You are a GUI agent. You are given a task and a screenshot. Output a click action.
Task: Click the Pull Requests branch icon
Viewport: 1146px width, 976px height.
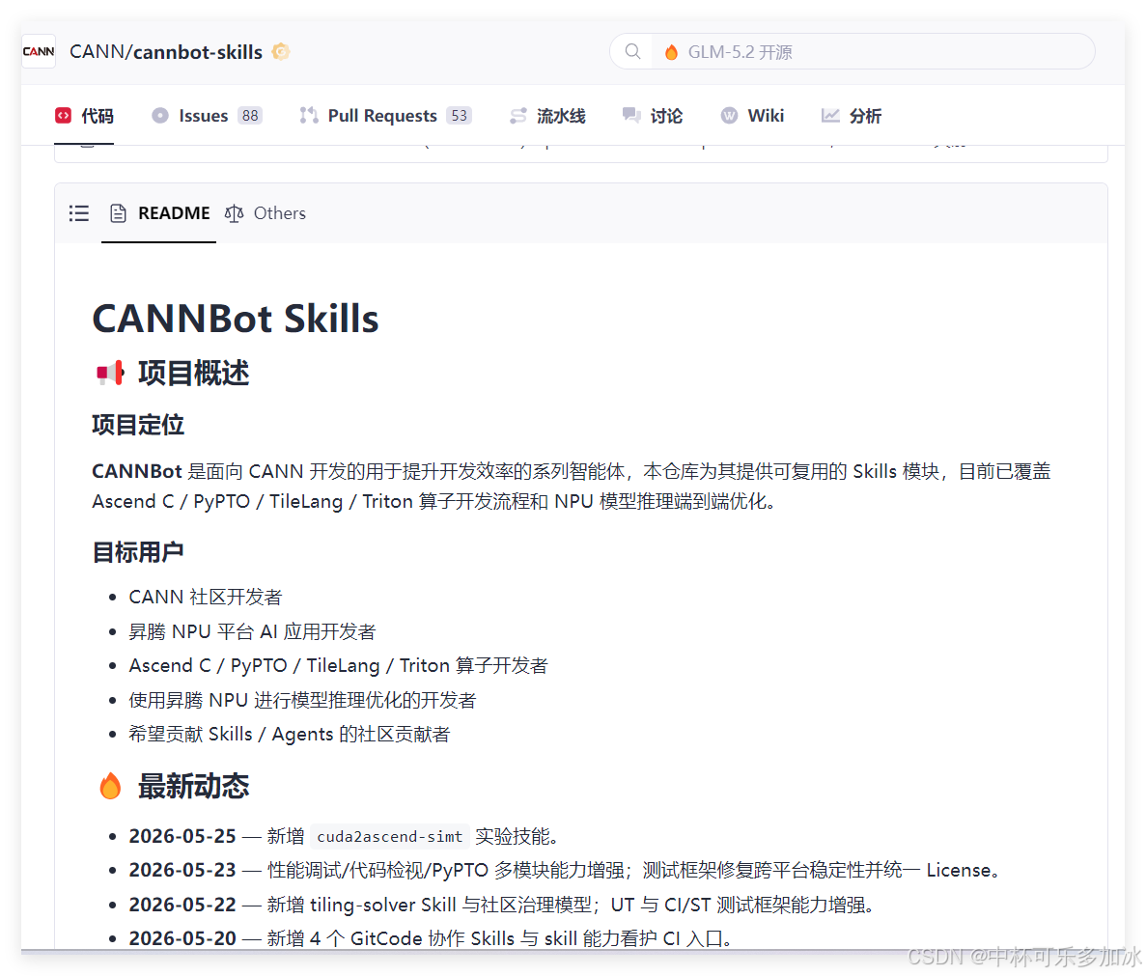tap(309, 116)
